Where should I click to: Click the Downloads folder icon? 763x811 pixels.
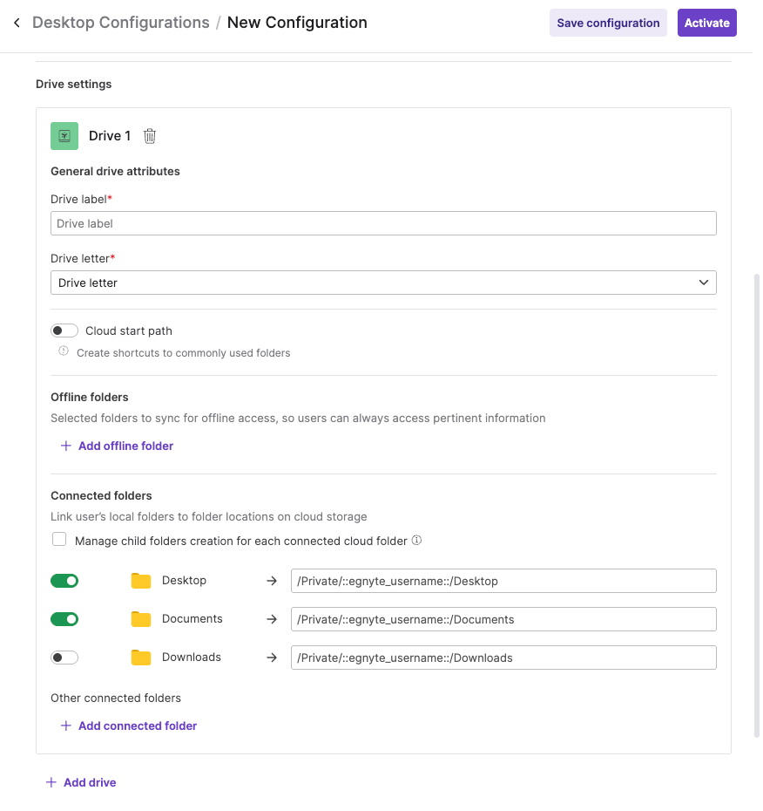coord(141,658)
